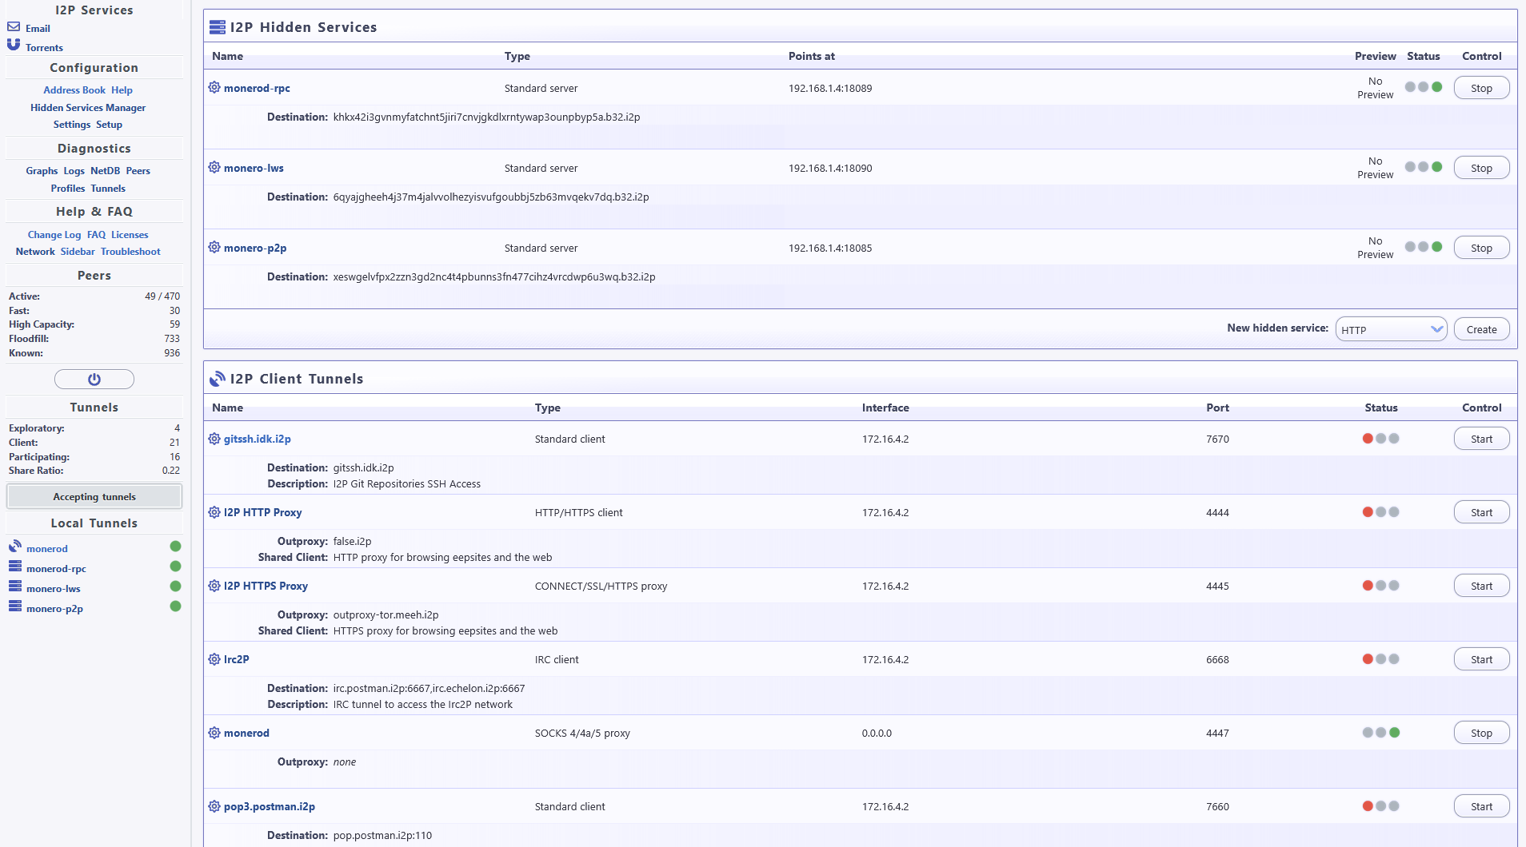Click the antenna icon beside I2P Client Tunnels
Viewport: 1526px width, 847px height.
tap(216, 378)
